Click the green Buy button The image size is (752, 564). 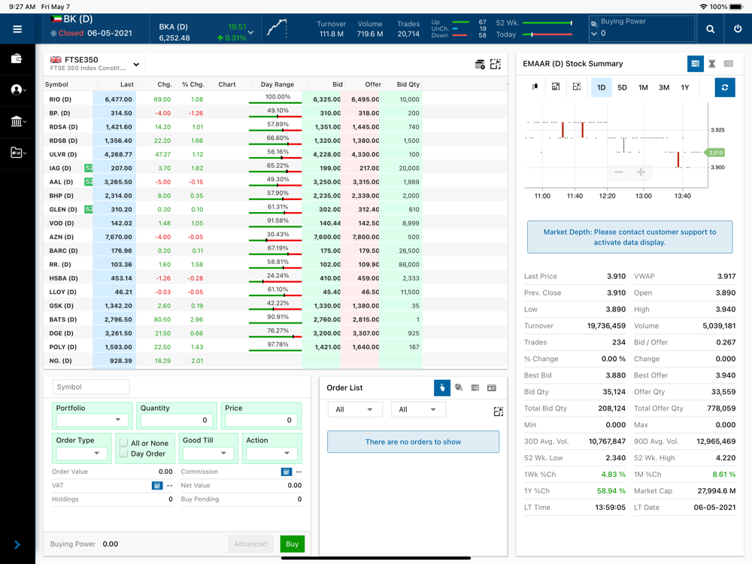click(x=292, y=544)
